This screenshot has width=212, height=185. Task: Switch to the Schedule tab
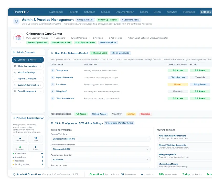[x=90, y=12]
